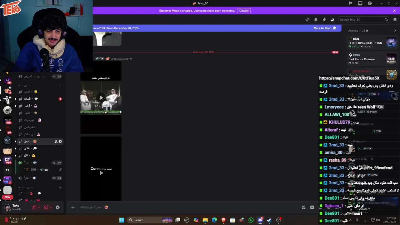Viewport: 400px width, 225px height.
Task: Open the Threads icon in channel header
Action: [x=307, y=19]
